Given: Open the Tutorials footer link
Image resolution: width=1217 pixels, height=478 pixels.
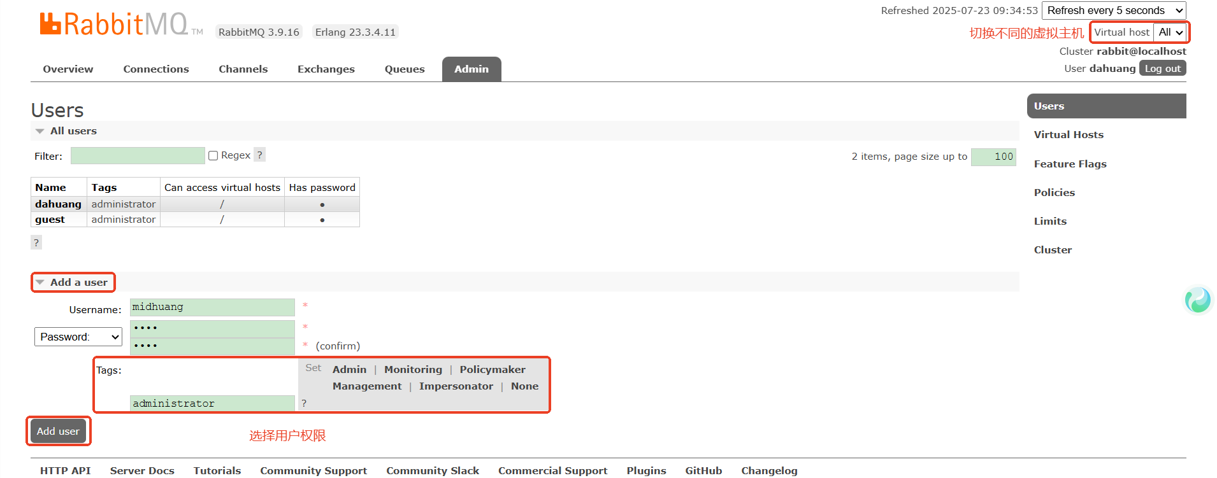Looking at the screenshot, I should tap(217, 470).
